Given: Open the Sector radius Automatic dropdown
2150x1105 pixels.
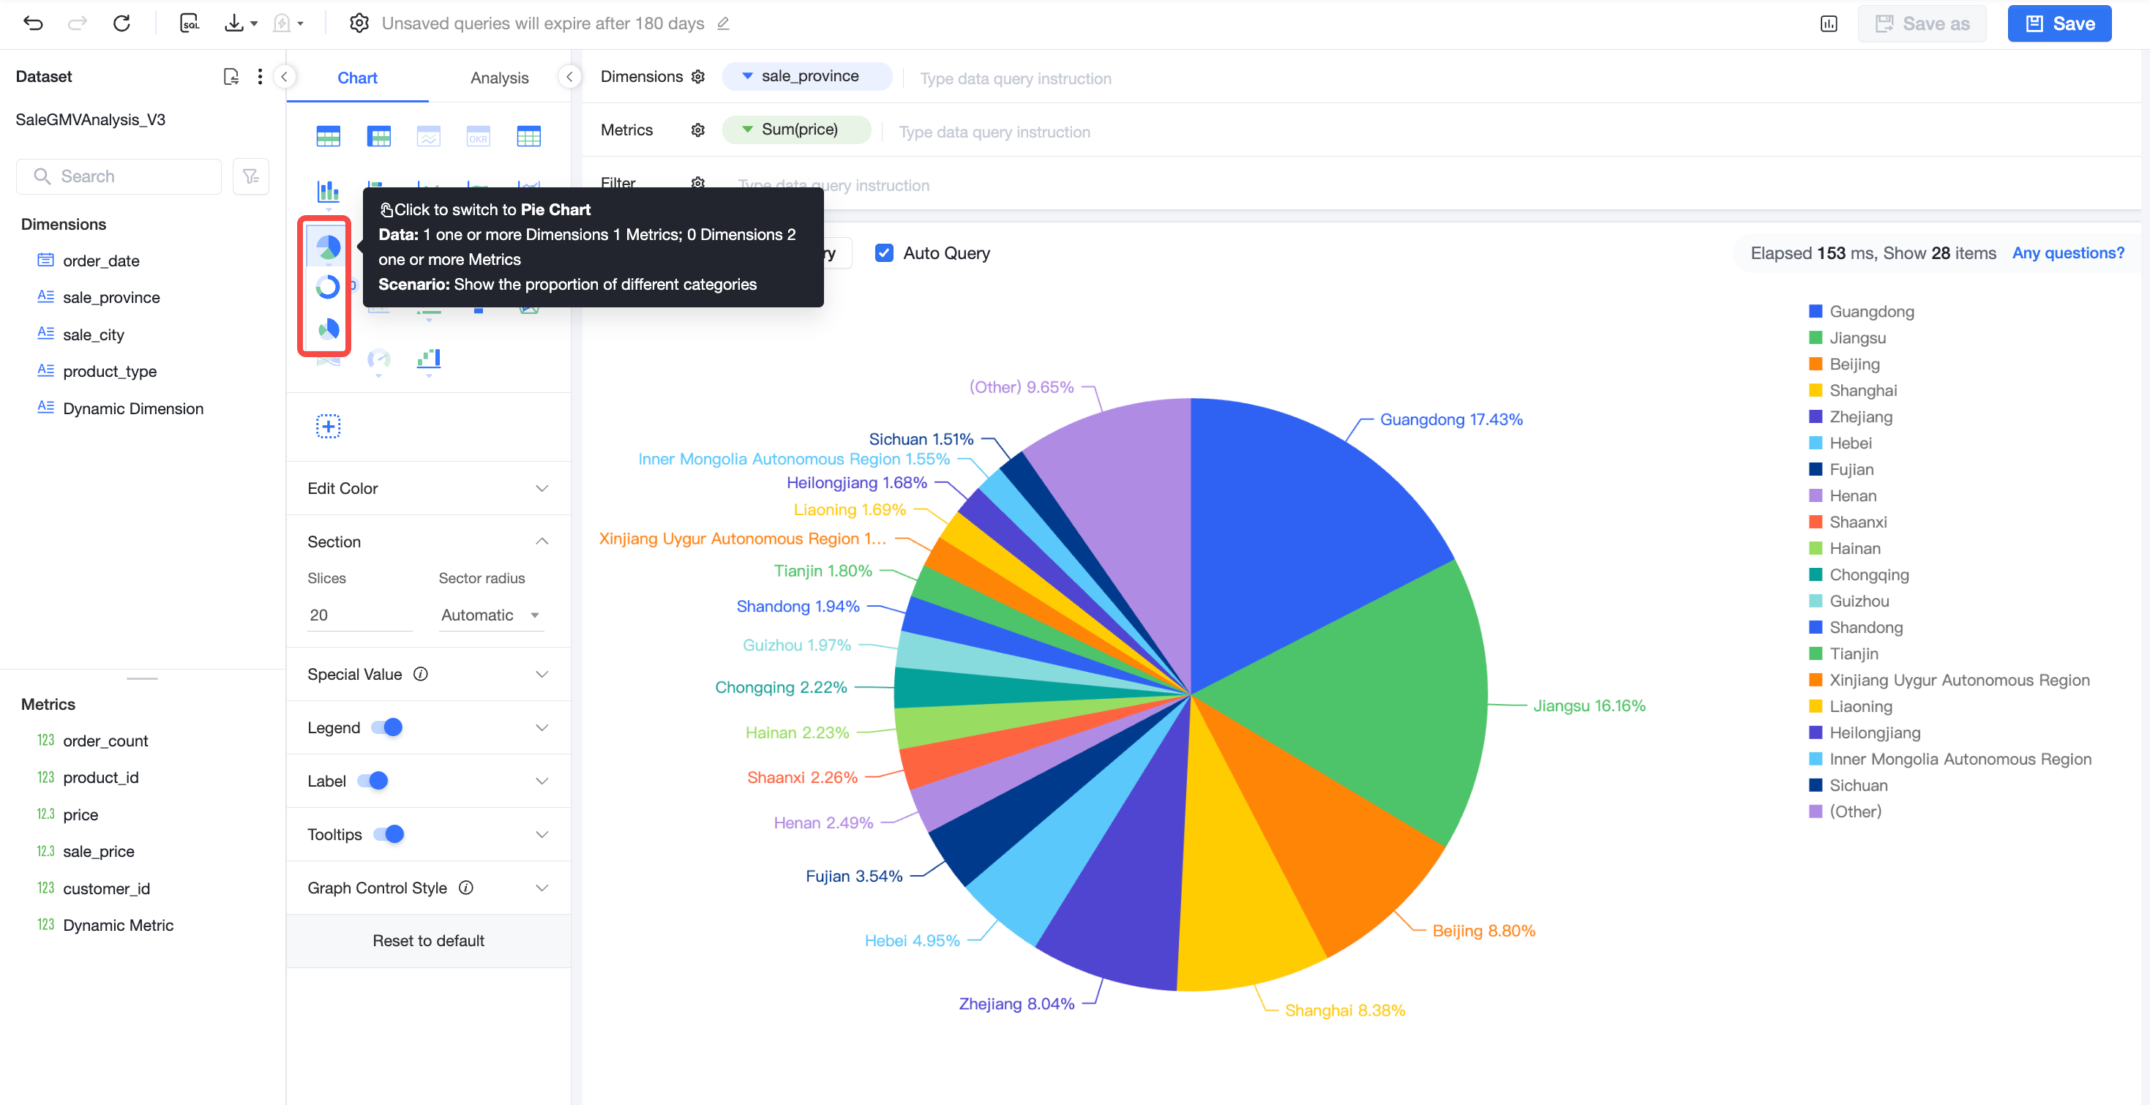Looking at the screenshot, I should [x=491, y=615].
